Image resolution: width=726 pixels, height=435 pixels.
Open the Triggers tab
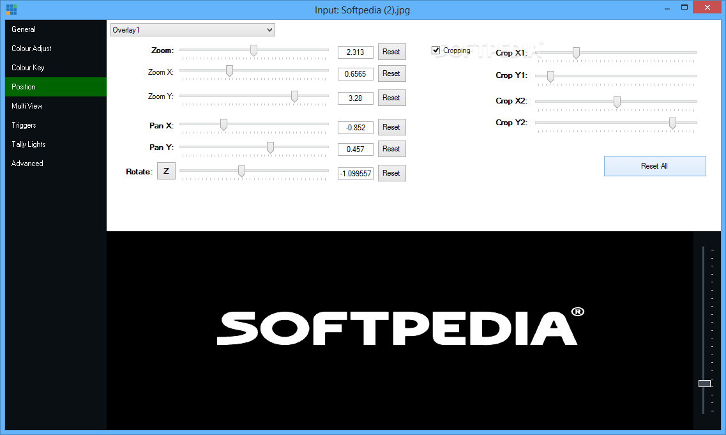[56, 125]
